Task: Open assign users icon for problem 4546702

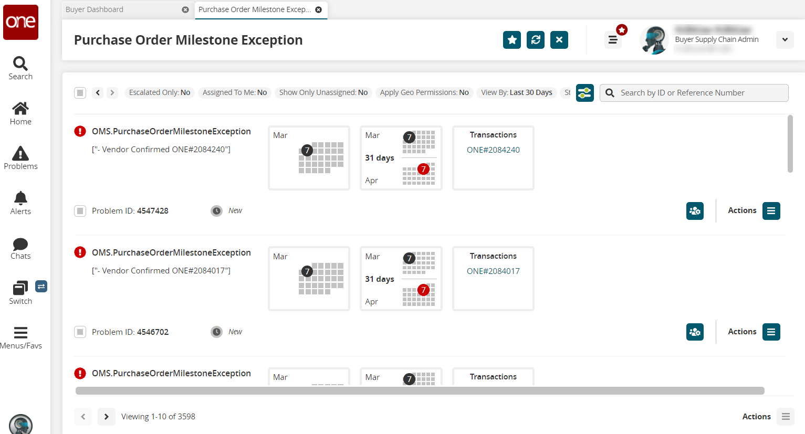Action: click(x=695, y=332)
